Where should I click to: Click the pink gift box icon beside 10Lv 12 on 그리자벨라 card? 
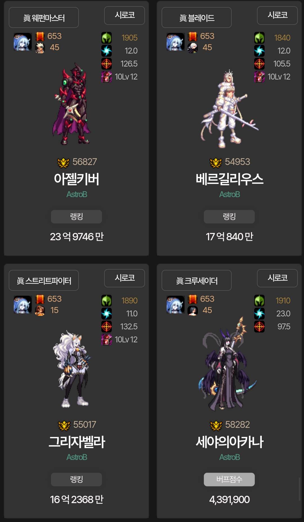click(106, 340)
